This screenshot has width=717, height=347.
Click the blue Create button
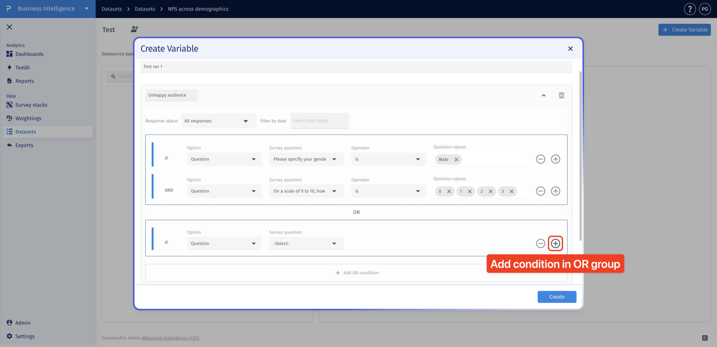(x=557, y=297)
